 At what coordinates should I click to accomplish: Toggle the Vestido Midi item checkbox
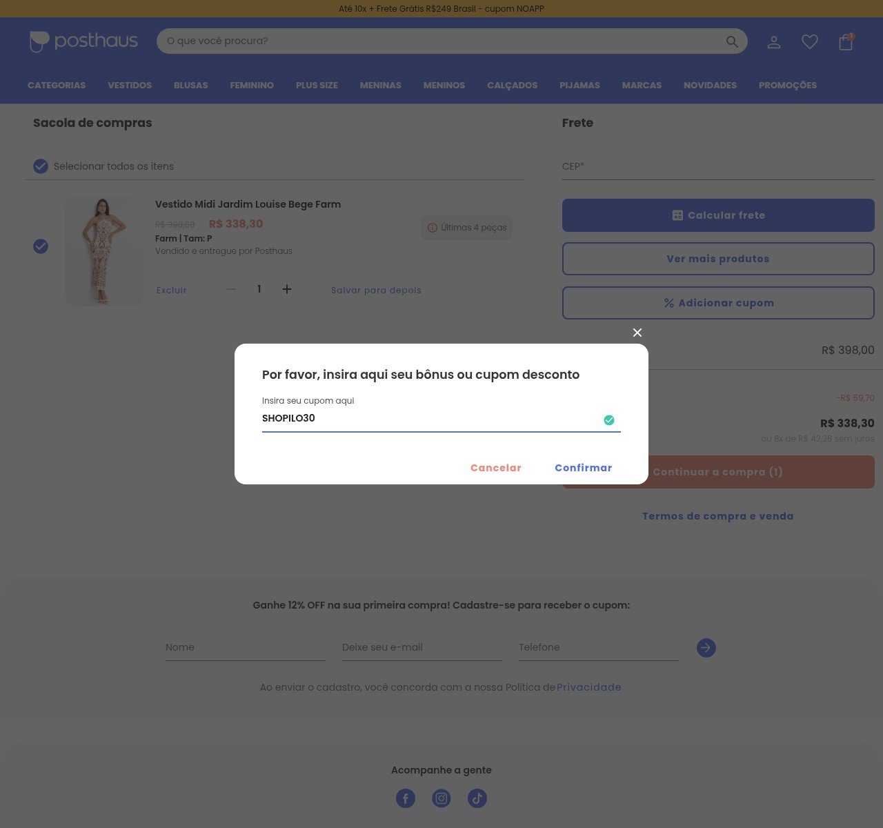41,246
